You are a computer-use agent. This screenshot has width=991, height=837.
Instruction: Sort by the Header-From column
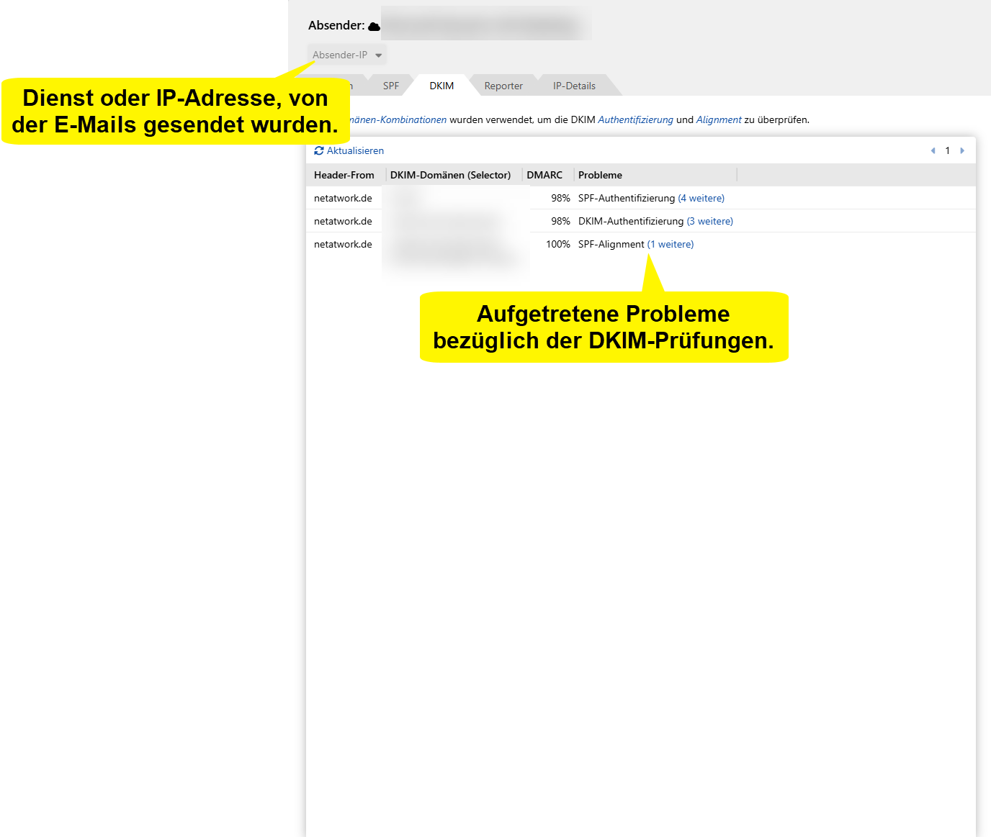[x=344, y=175]
